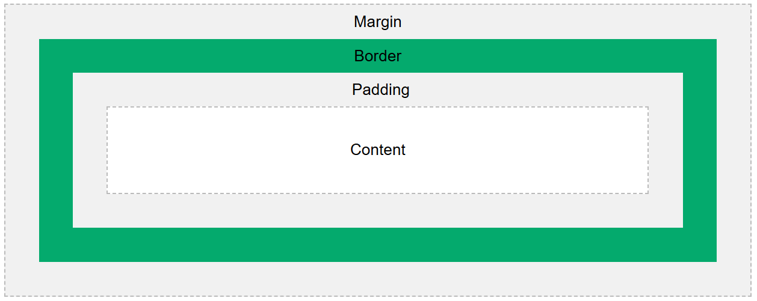Click the gray padding area right of Content
This screenshot has height=301, width=757.
tap(666, 150)
